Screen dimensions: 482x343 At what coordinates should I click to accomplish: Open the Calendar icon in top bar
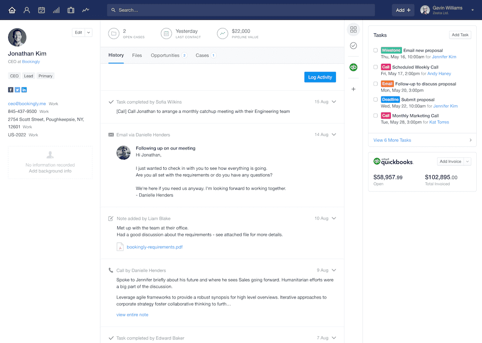click(41, 10)
